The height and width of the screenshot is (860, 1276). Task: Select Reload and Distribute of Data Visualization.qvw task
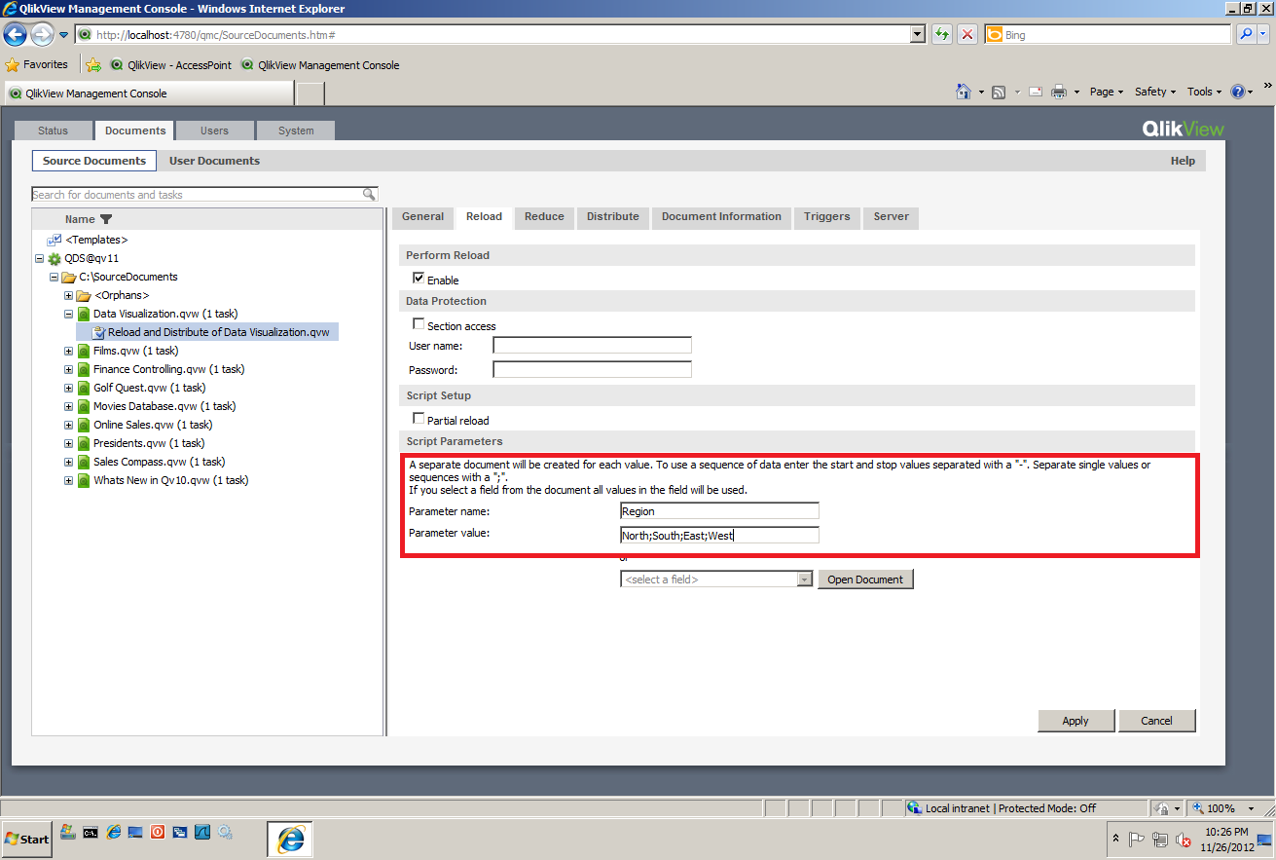207,332
